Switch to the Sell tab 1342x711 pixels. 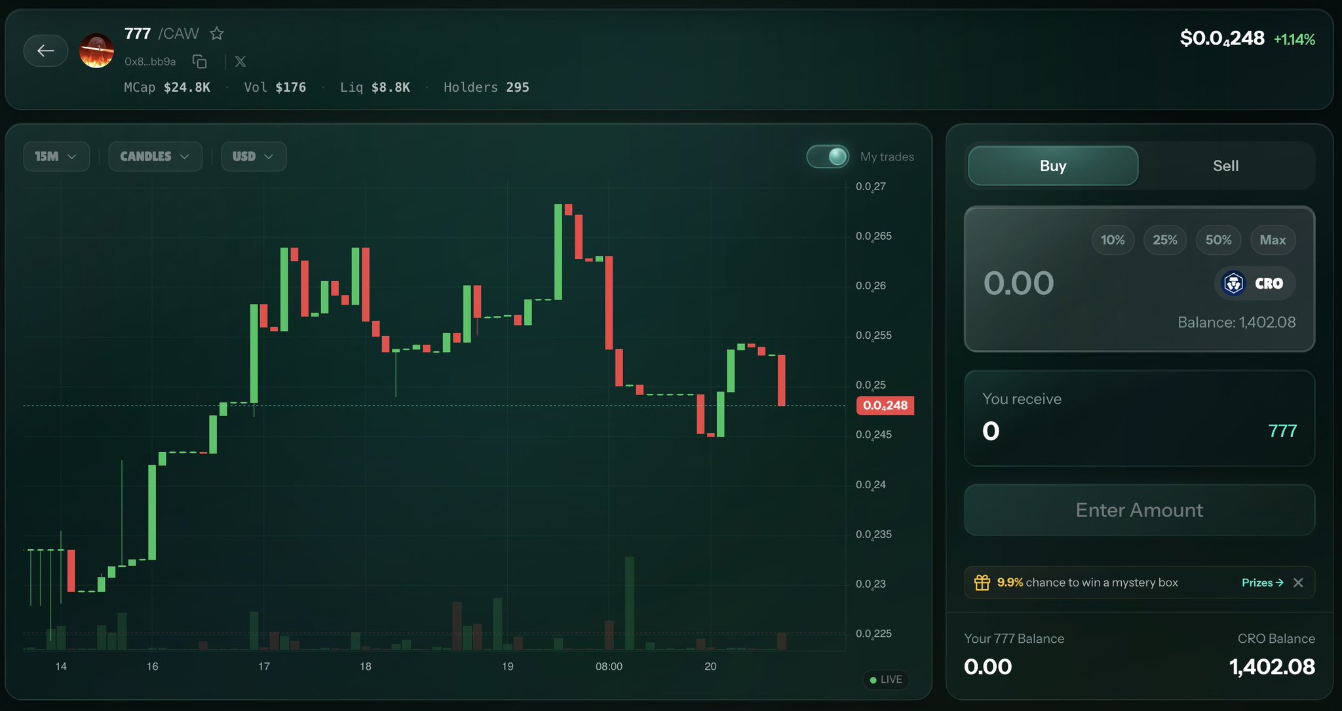pos(1225,166)
